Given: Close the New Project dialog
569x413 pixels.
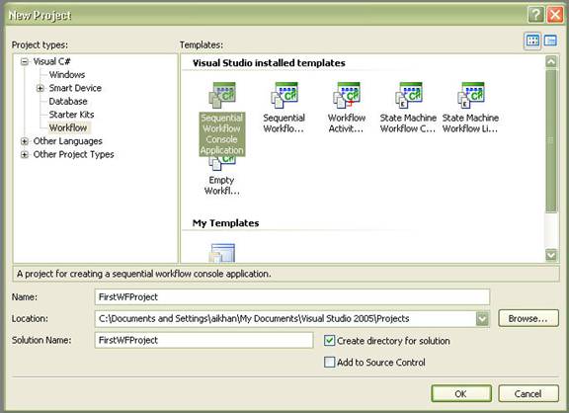Looking at the screenshot, I should tap(555, 15).
